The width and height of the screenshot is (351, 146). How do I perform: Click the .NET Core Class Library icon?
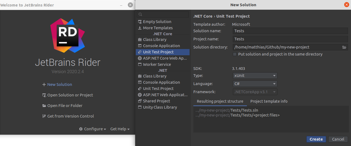tap(140, 40)
